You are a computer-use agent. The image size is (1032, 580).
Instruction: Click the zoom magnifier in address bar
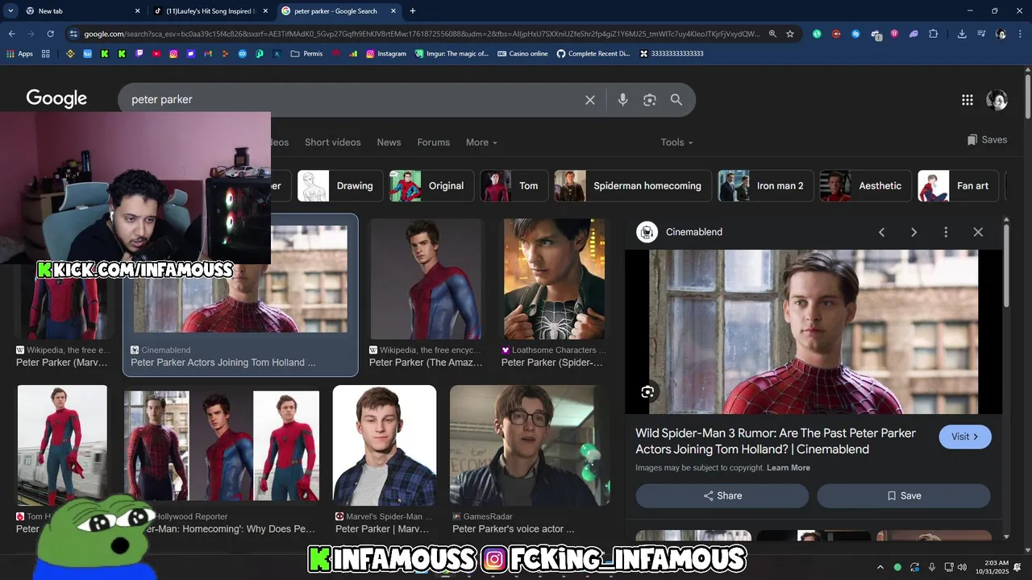click(x=772, y=34)
